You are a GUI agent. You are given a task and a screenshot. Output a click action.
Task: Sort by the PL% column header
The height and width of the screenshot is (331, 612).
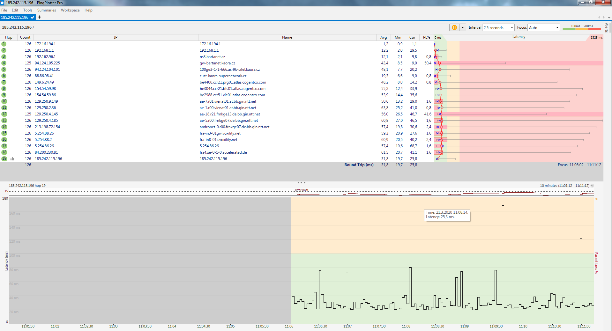coord(426,37)
